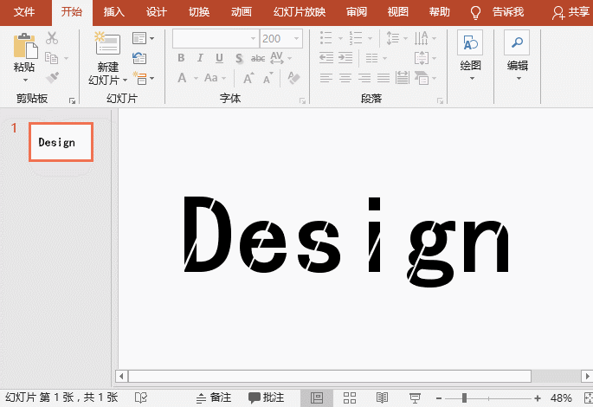
Task: Open the slide layout dropdown
Action: pos(144,39)
